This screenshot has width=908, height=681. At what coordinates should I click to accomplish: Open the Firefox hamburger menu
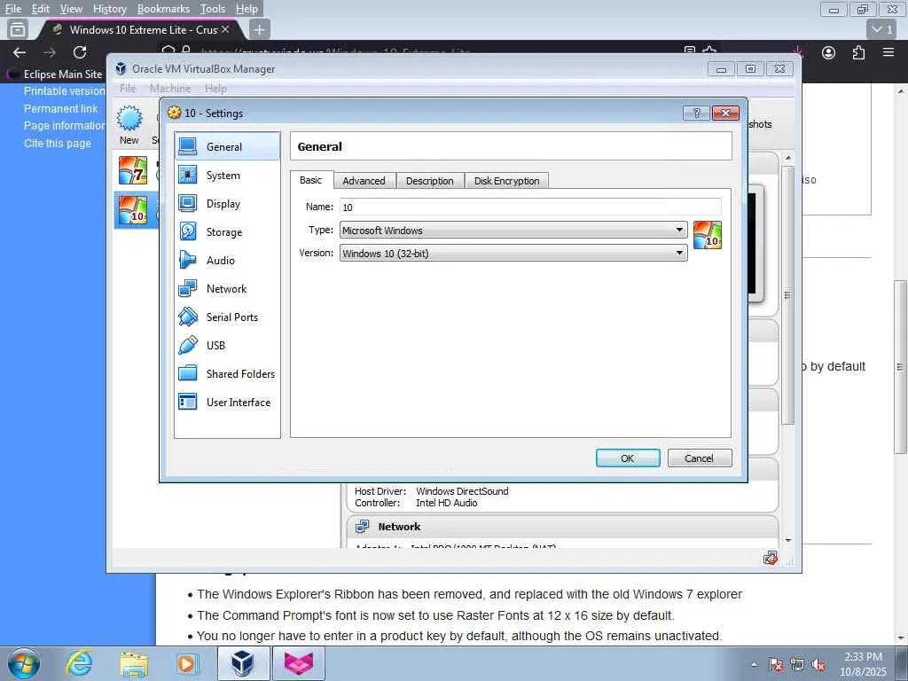[x=888, y=52]
